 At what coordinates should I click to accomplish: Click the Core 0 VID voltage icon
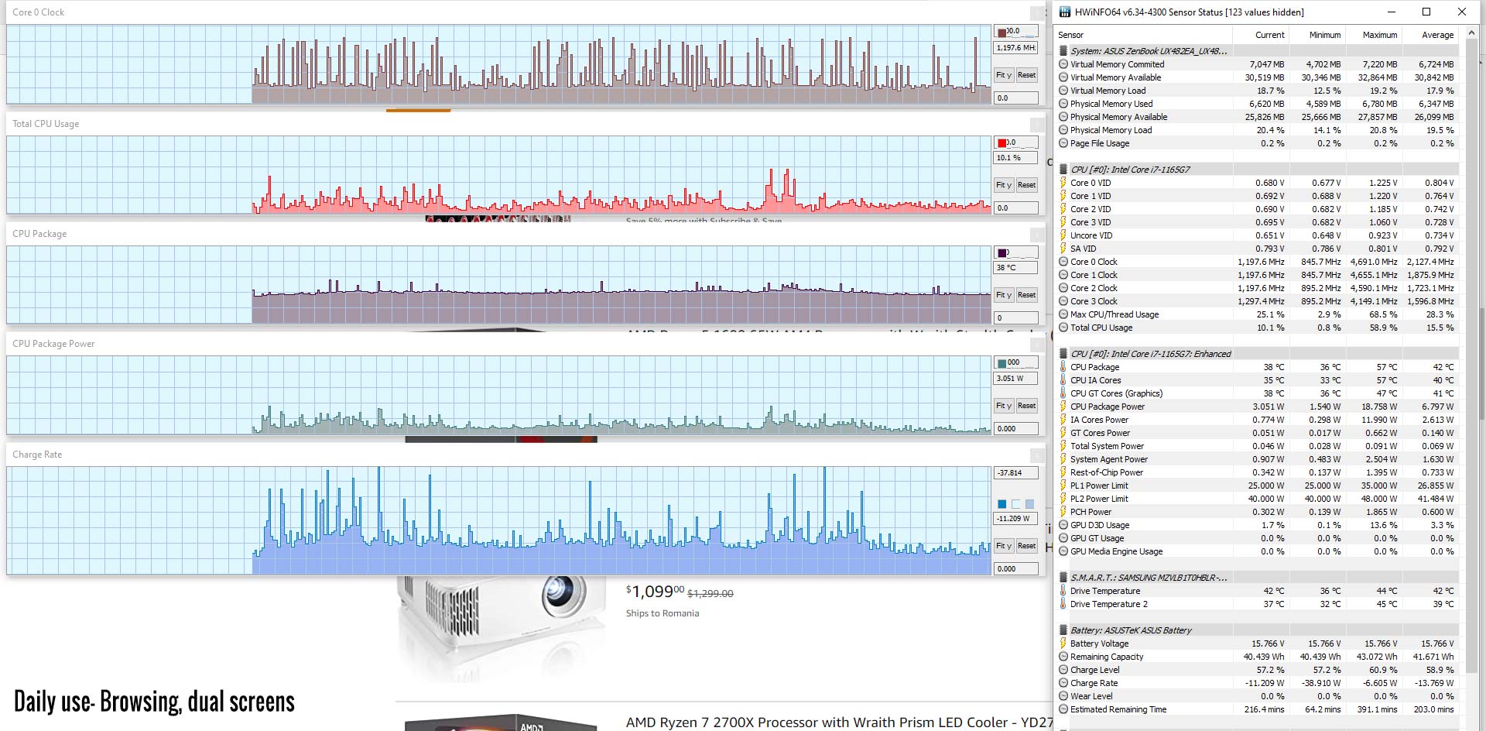(1063, 183)
